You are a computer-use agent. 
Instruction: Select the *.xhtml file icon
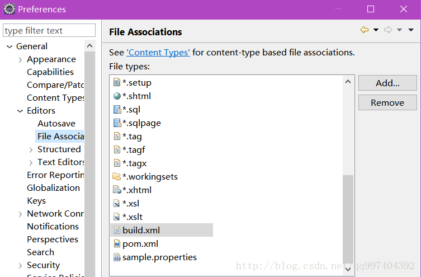pos(117,190)
